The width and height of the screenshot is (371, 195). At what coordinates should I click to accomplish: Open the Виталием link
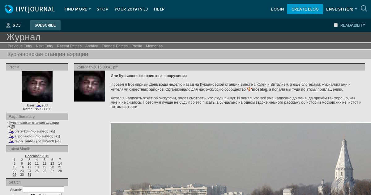click(x=279, y=84)
